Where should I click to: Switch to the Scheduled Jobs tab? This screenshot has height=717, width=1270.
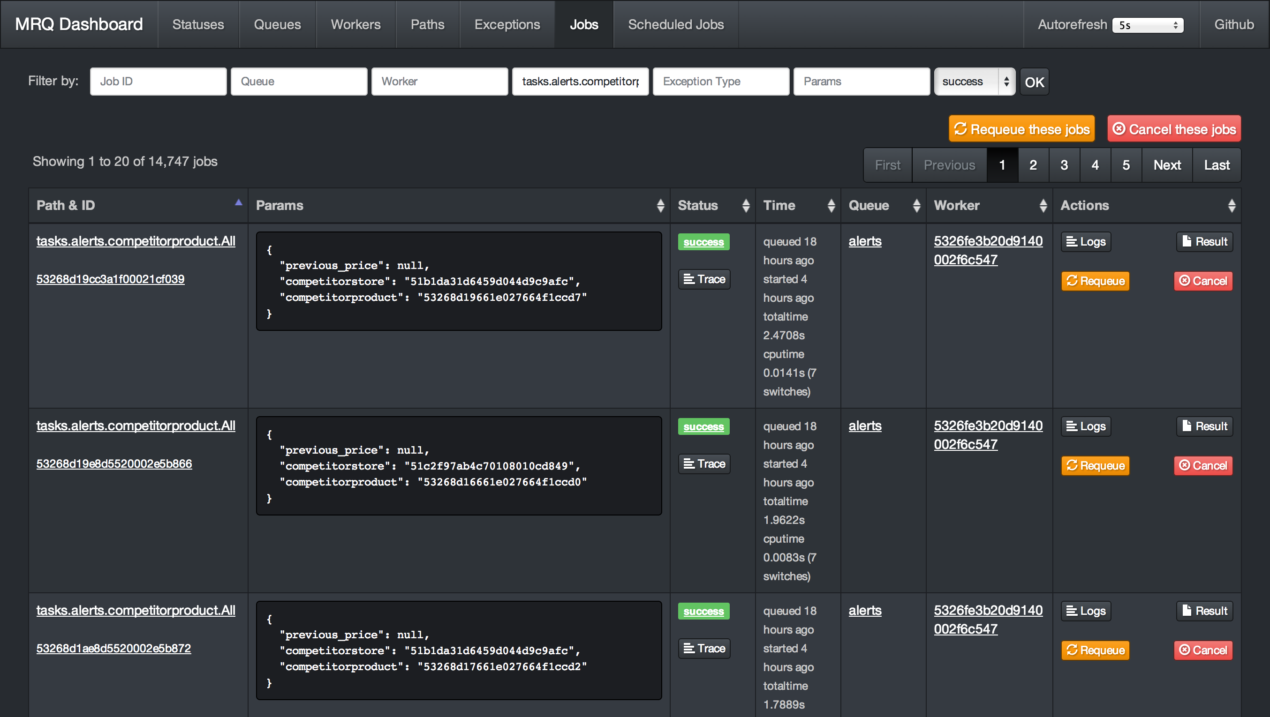675,25
